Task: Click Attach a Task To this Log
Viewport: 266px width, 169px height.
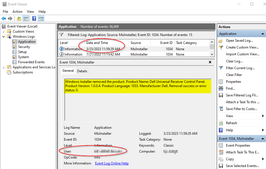Action: 243,102
